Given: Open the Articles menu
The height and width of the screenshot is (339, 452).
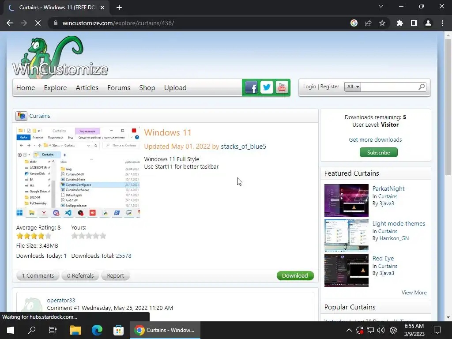Looking at the screenshot, I should tap(87, 88).
